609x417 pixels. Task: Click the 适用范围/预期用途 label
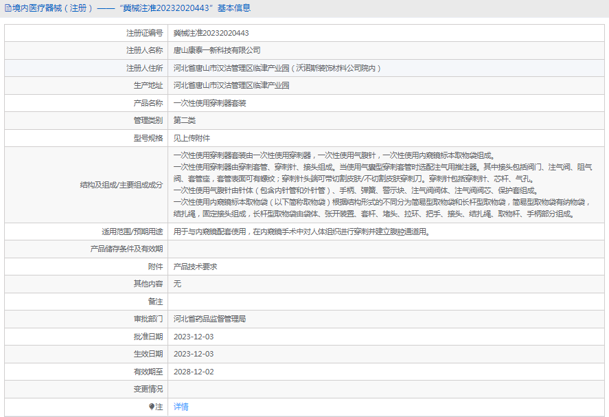[133, 232]
